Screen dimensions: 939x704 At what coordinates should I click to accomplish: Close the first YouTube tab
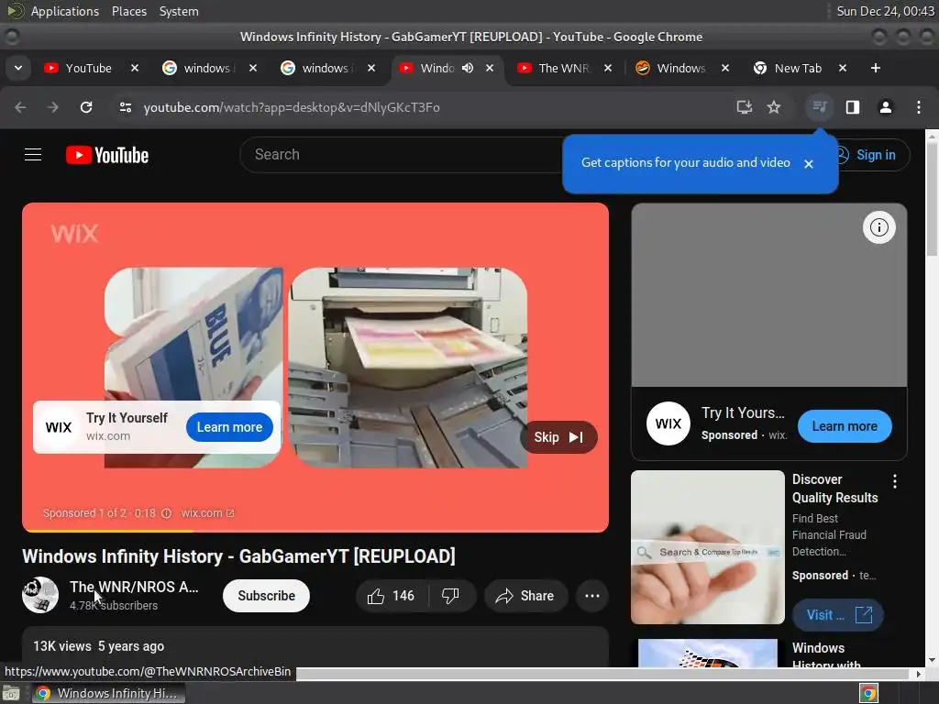click(x=135, y=68)
